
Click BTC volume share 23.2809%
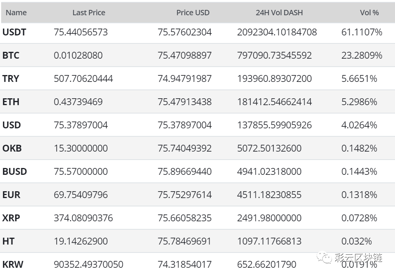coord(362,55)
